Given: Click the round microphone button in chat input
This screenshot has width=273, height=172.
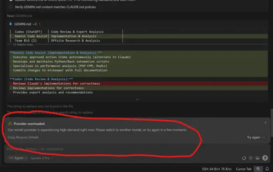Looking at the screenshot, I should point(265,158).
